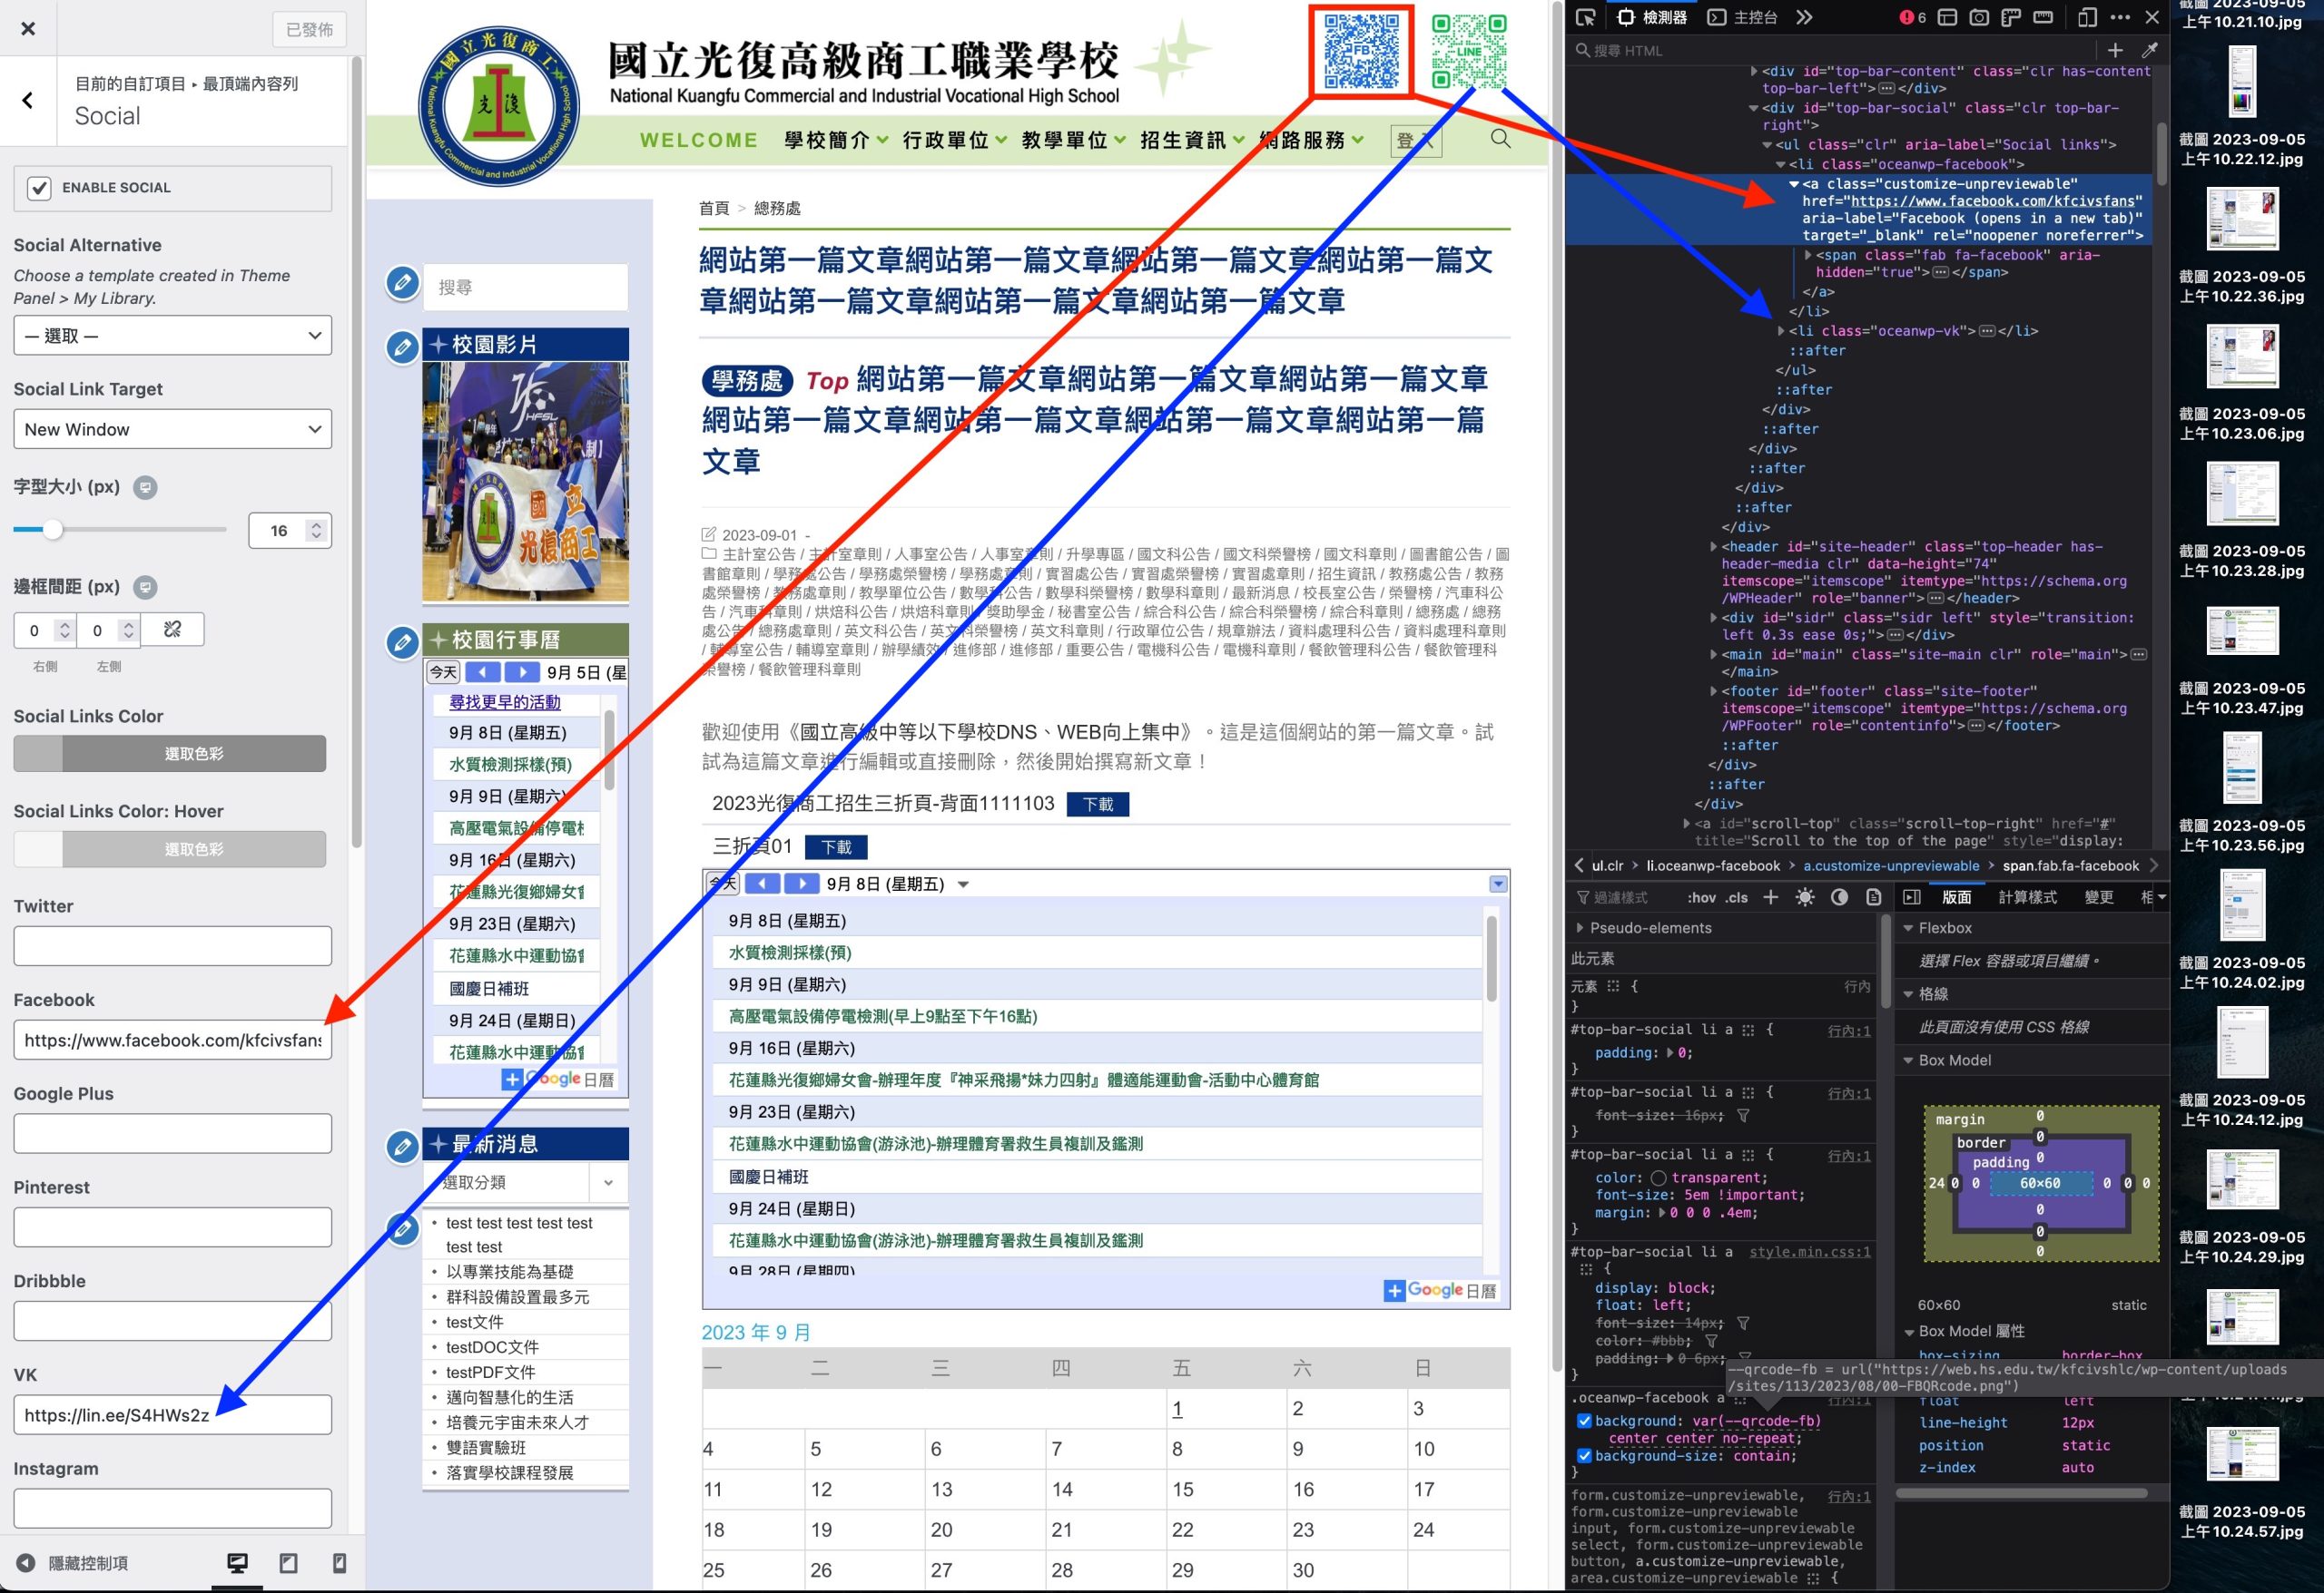Screen dimensions: 2324x1593
Task: Click the 搜尋 HTML search field
Action: coord(1830,50)
